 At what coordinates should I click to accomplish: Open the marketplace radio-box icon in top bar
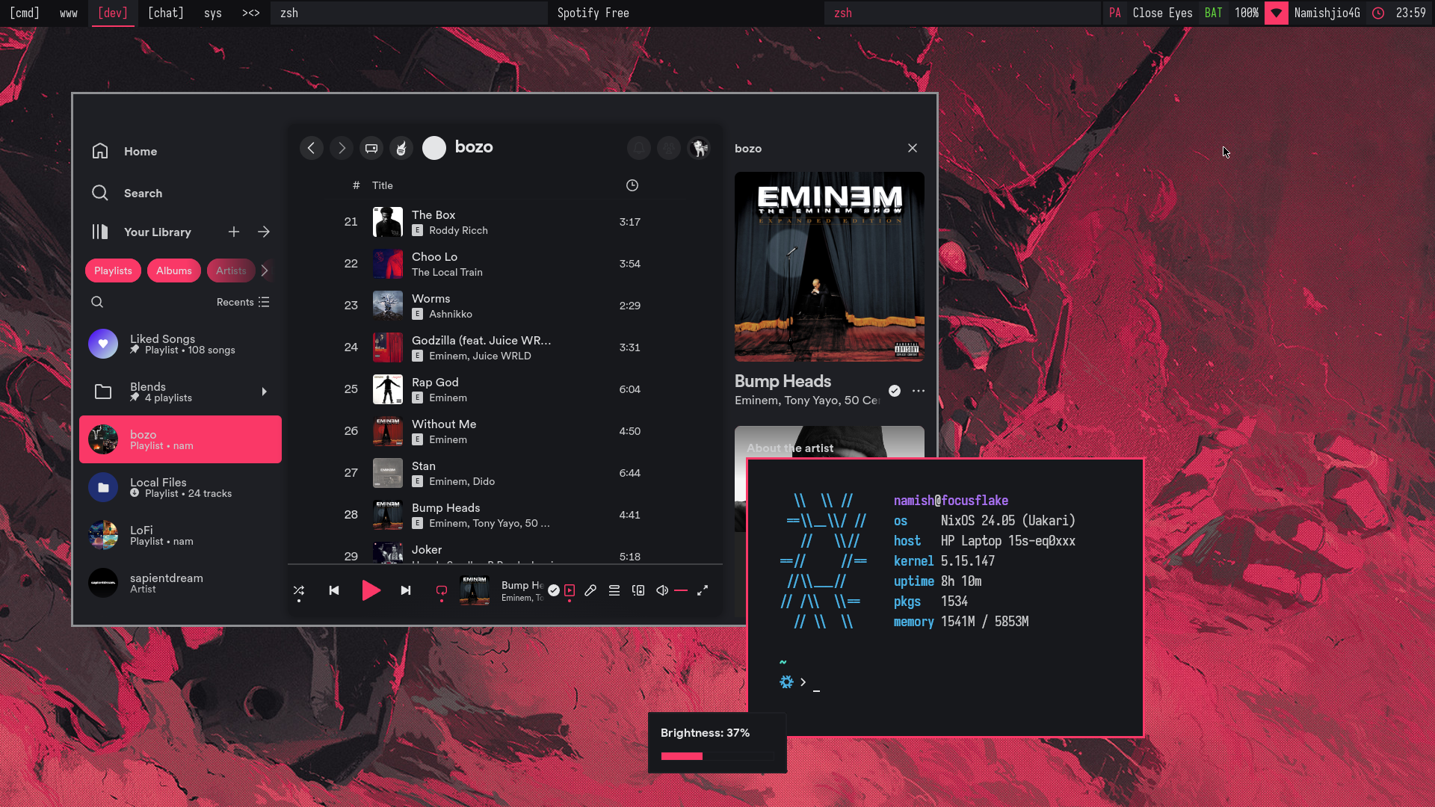[371, 148]
